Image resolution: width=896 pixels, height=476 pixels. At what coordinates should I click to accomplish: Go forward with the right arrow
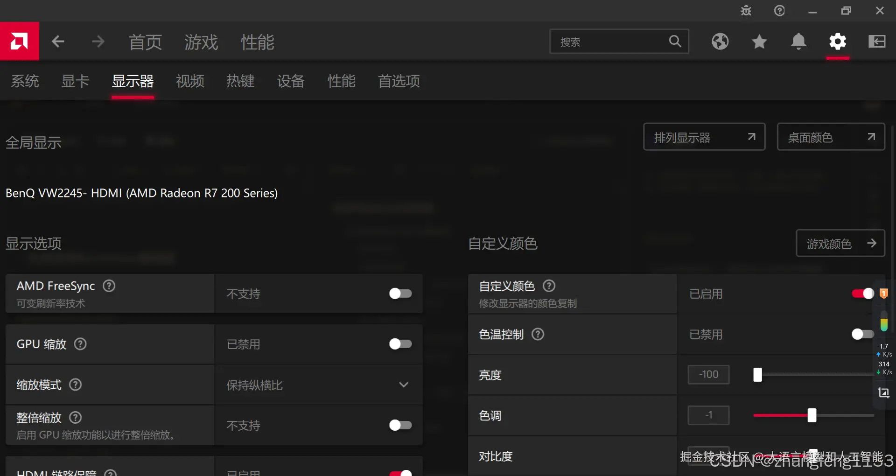click(98, 42)
